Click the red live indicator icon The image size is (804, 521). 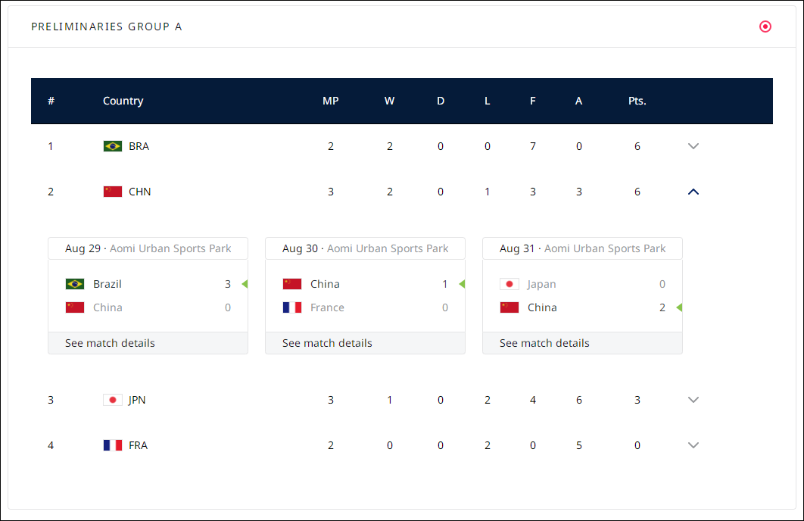(765, 27)
